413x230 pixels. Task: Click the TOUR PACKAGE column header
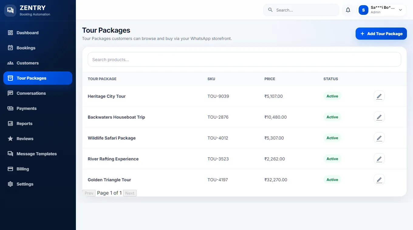102,79
